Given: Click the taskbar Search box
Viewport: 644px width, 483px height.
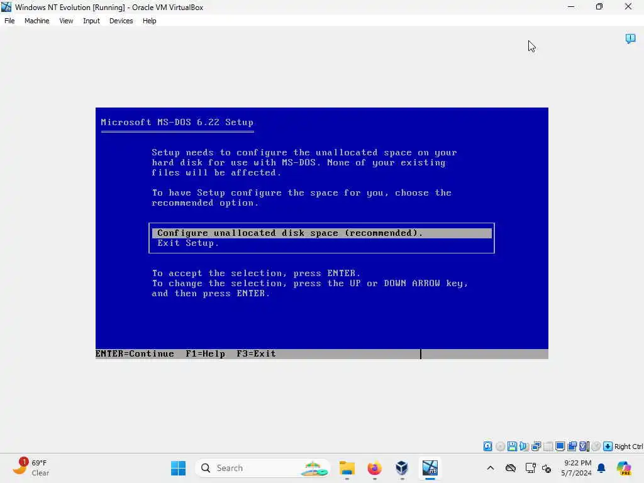Looking at the screenshot, I should [x=263, y=468].
